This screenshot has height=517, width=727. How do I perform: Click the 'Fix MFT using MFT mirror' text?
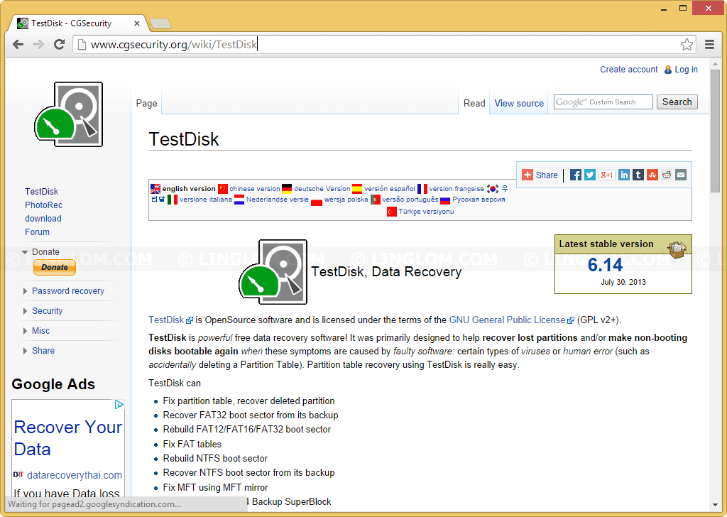pyautogui.click(x=215, y=487)
